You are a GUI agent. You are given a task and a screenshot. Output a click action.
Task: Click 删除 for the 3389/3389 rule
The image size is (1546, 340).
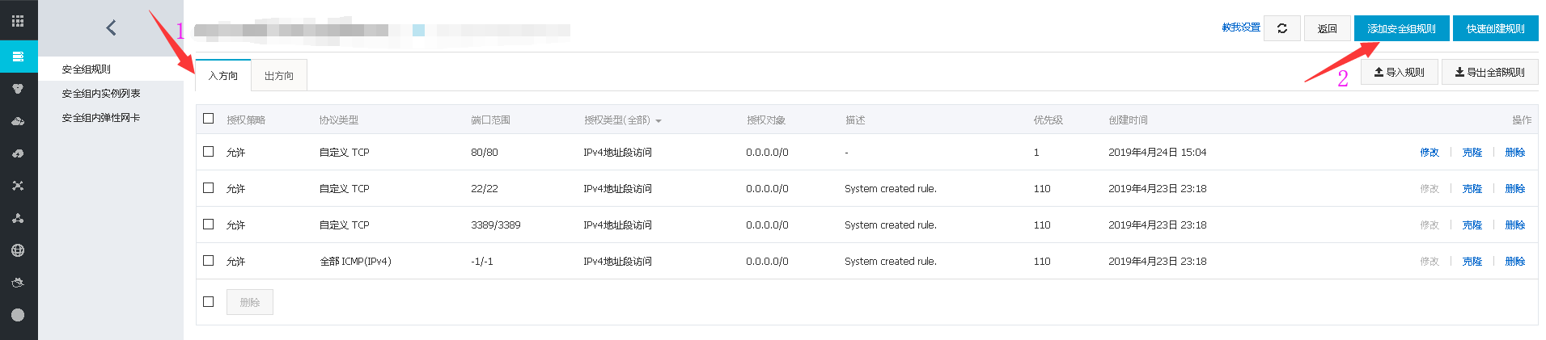point(1515,225)
